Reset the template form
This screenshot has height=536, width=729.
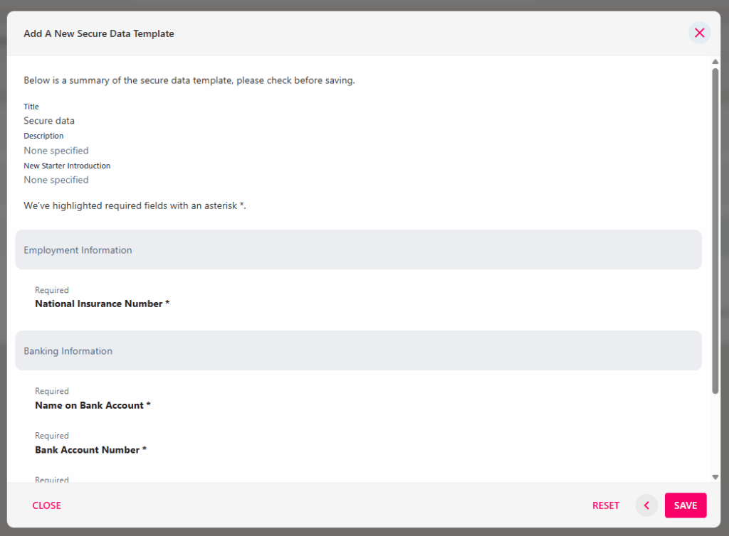coord(605,505)
